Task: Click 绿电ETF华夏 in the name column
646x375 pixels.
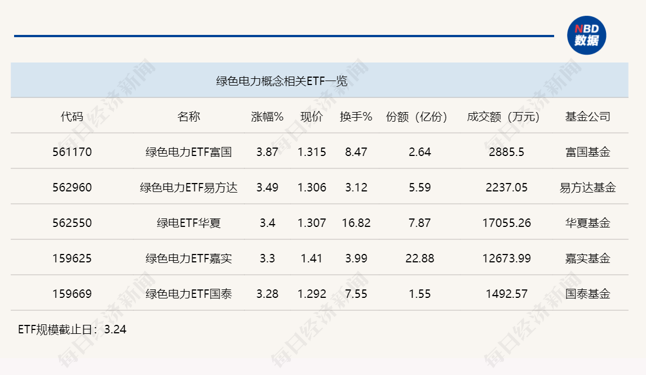Action: pyautogui.click(x=188, y=223)
